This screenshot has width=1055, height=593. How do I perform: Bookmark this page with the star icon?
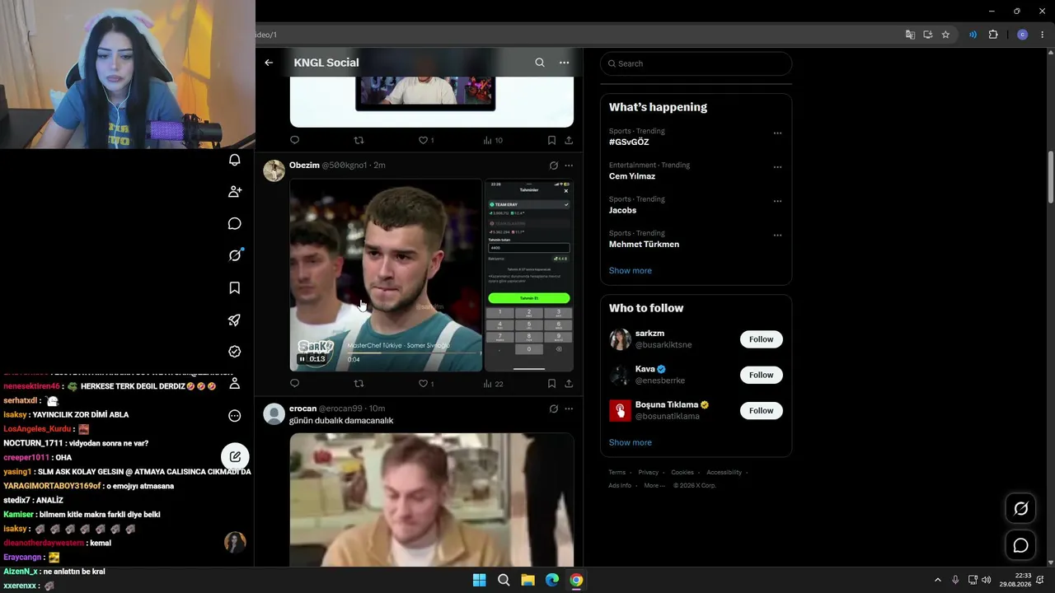pyautogui.click(x=945, y=35)
